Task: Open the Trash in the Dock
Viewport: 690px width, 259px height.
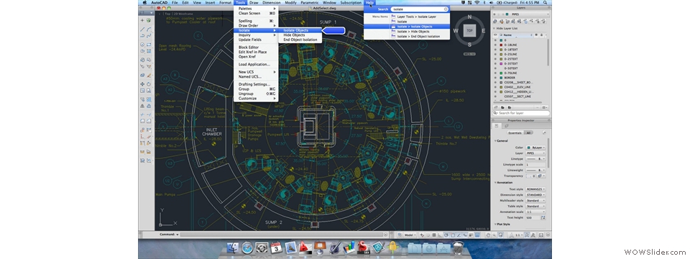Action: point(458,247)
